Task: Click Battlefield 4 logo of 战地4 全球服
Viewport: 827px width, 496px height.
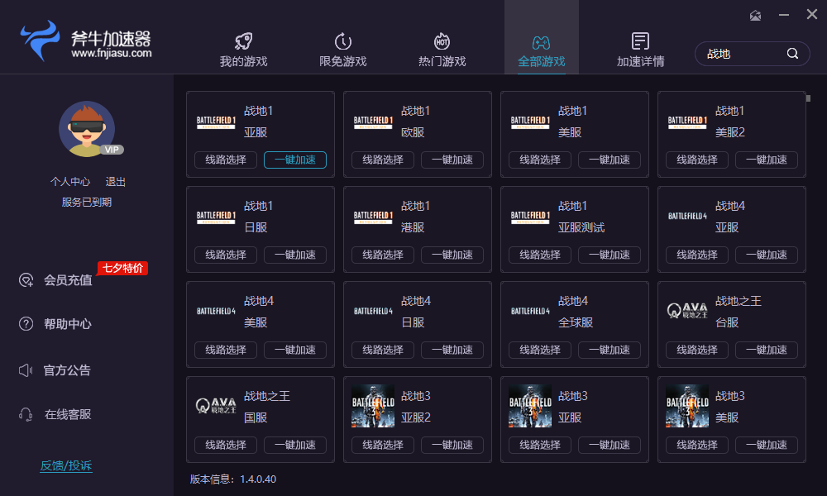Action: click(530, 311)
